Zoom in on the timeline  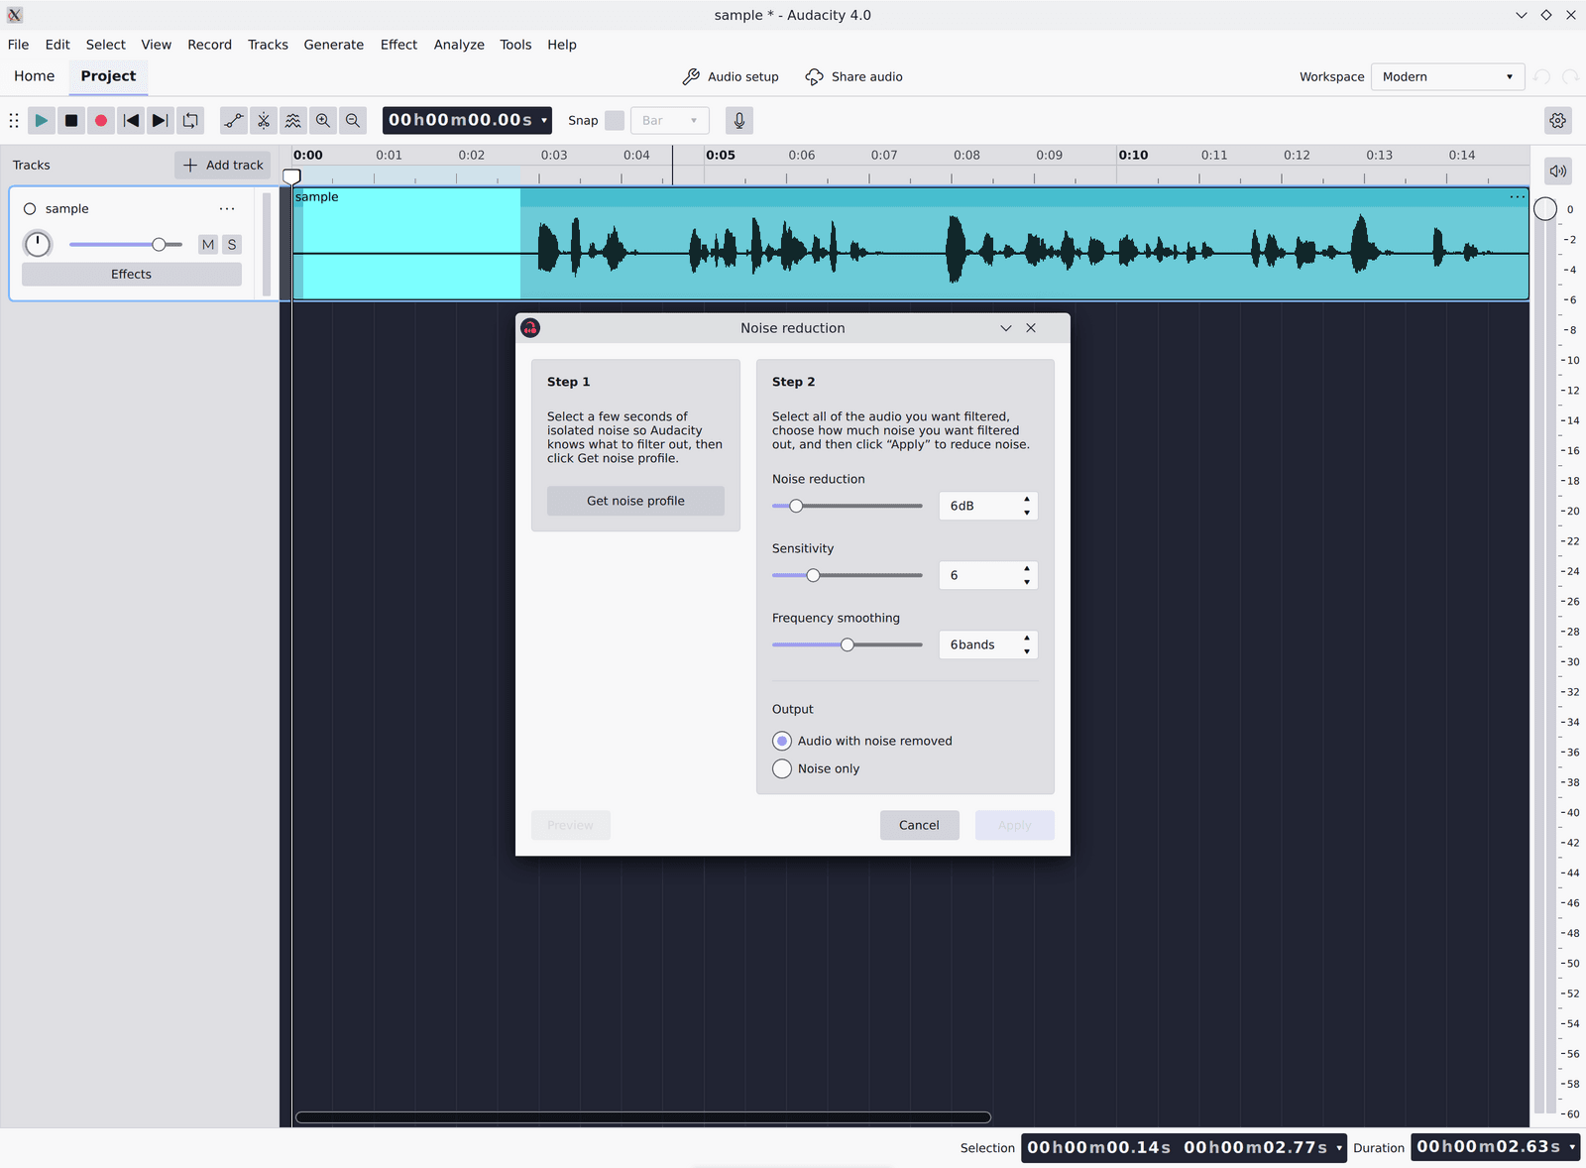click(x=323, y=121)
